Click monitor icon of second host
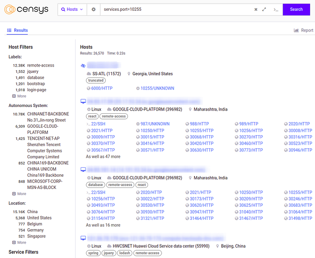The image size is (315, 258). click(x=83, y=101)
